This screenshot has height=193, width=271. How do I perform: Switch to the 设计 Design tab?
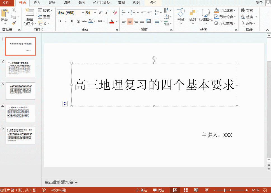coord(52,3)
